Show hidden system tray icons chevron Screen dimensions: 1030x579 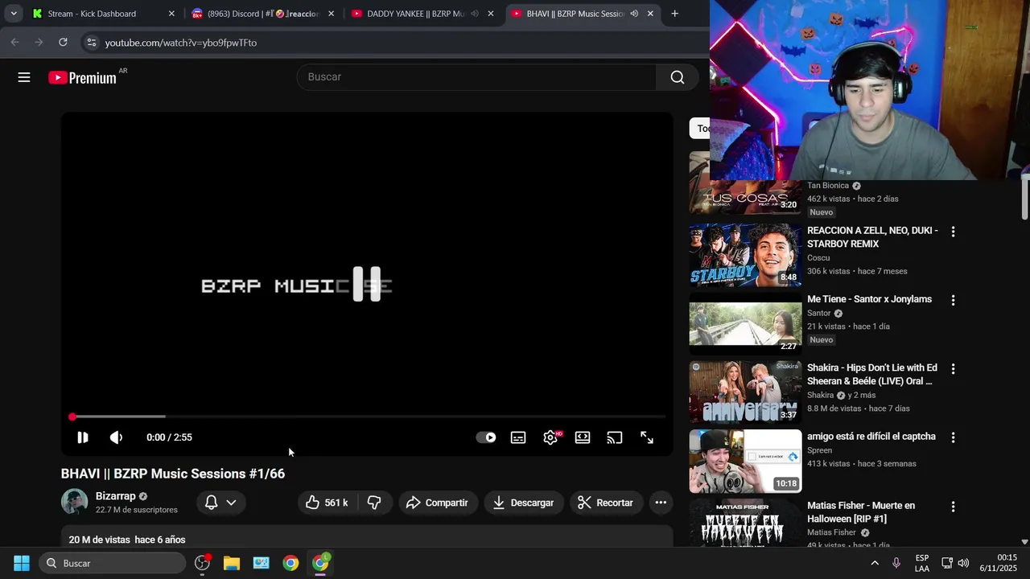pyautogui.click(x=875, y=563)
